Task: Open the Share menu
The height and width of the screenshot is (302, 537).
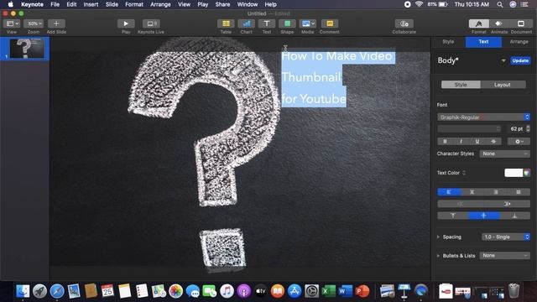Action: pyautogui.click(x=222, y=4)
